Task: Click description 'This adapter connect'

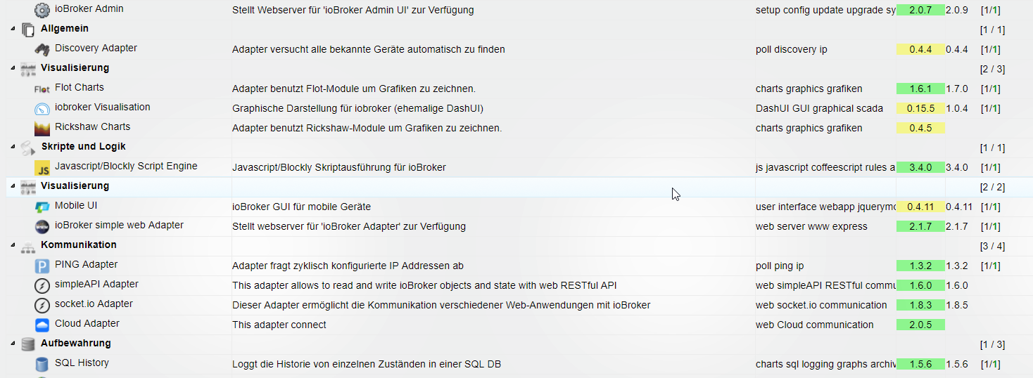Action: [279, 325]
